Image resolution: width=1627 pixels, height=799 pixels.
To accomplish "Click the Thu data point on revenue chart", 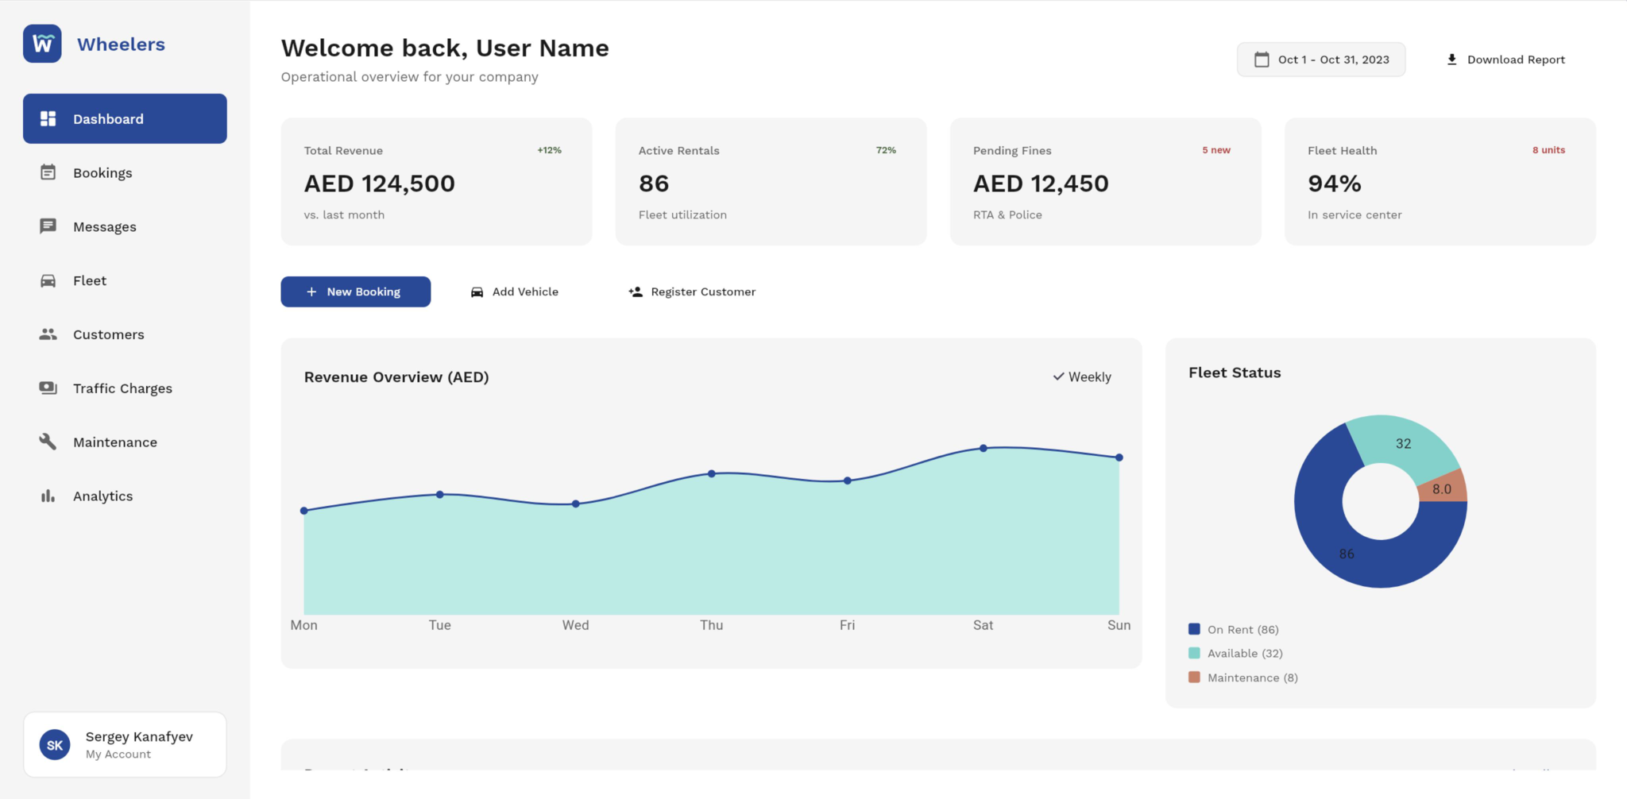I will tap(712, 473).
